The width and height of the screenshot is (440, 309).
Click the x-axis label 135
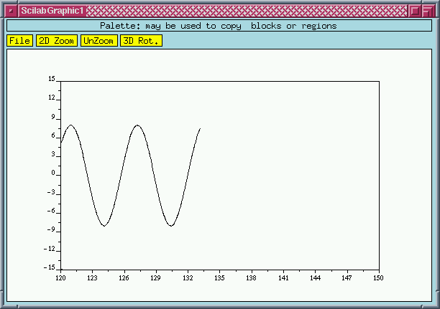pyautogui.click(x=219, y=277)
